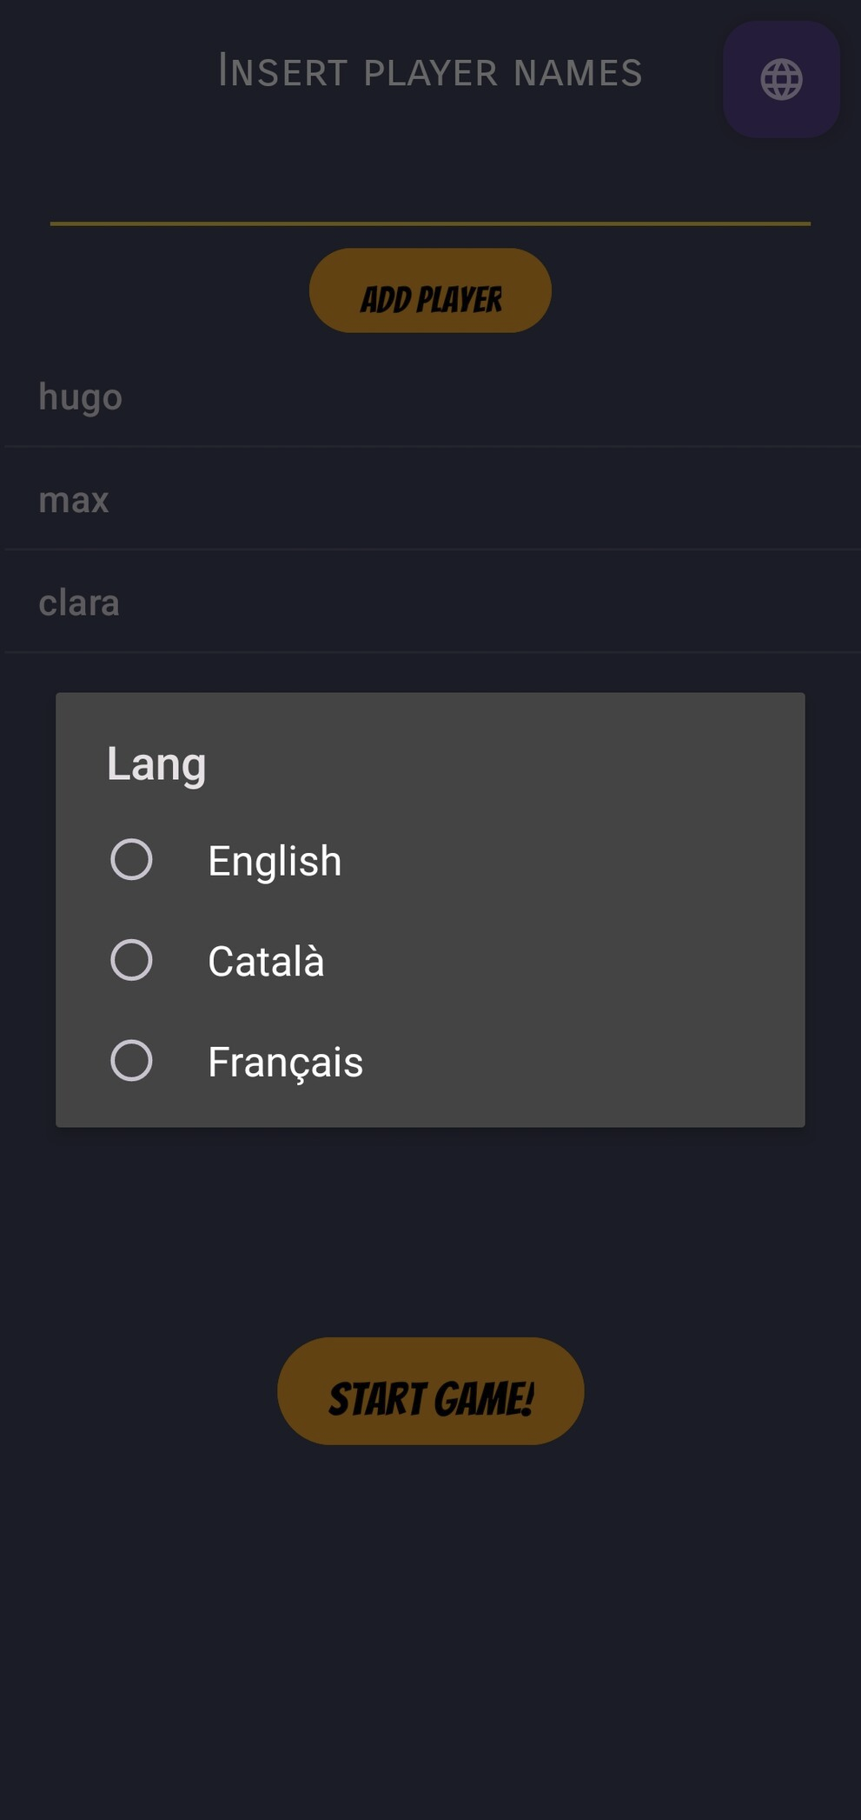This screenshot has height=1820, width=861.
Task: Select player max in the list
Action: click(74, 500)
